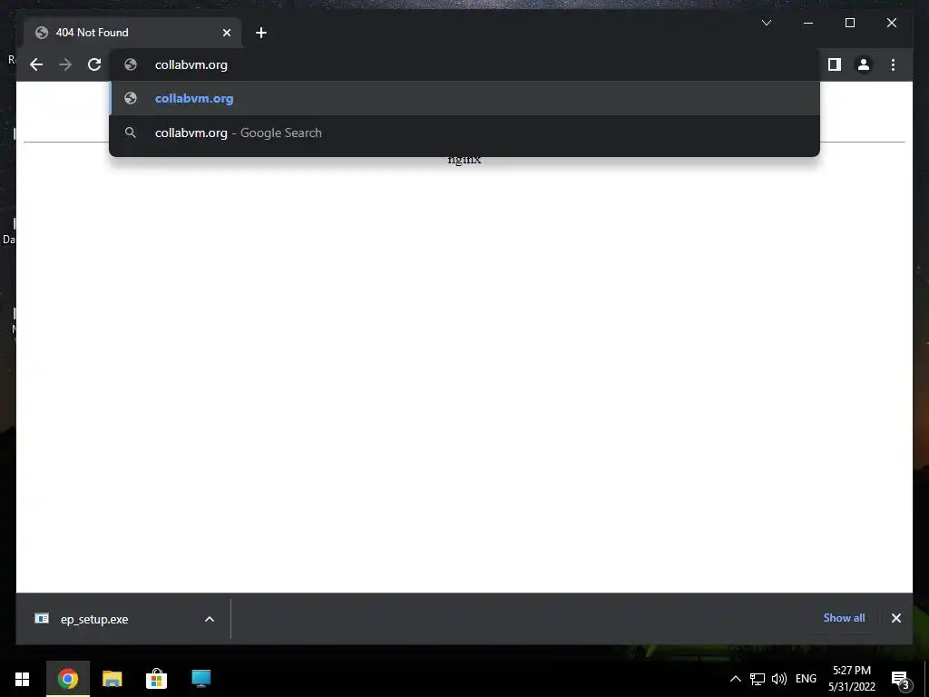Go back with the browser back arrow

tap(36, 64)
